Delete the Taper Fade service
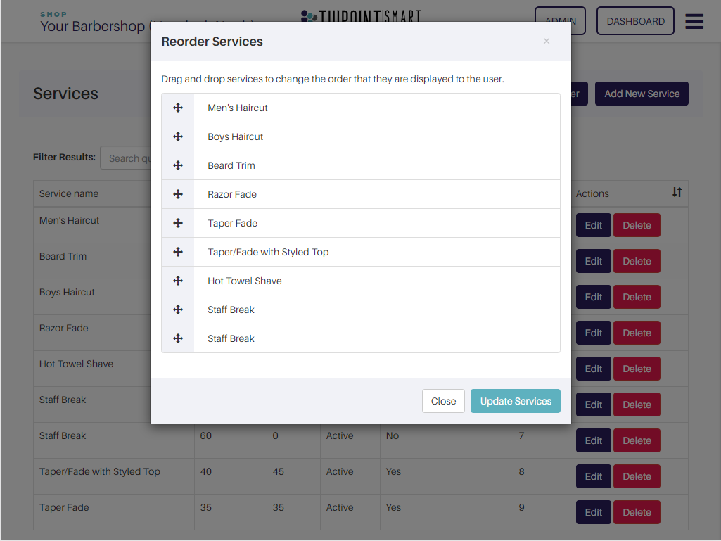Screen dimensions: 721x541 coord(637,512)
